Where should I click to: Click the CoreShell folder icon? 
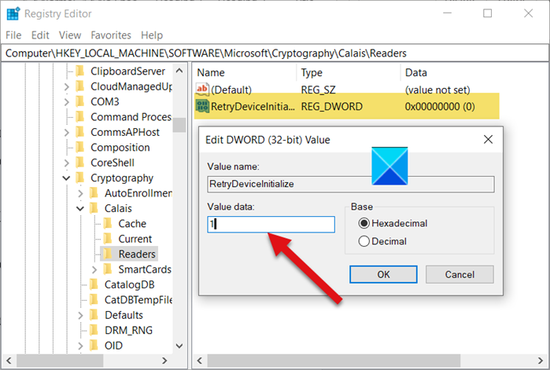pos(80,163)
